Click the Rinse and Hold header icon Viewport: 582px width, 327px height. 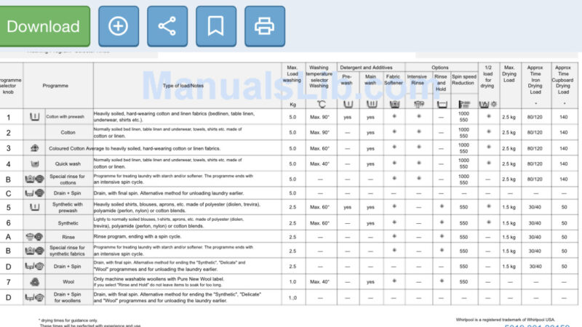(441, 104)
